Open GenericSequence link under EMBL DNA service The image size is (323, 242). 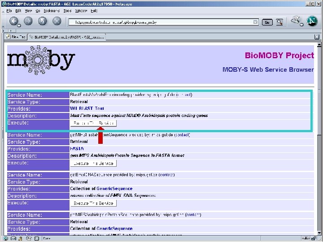114,189
